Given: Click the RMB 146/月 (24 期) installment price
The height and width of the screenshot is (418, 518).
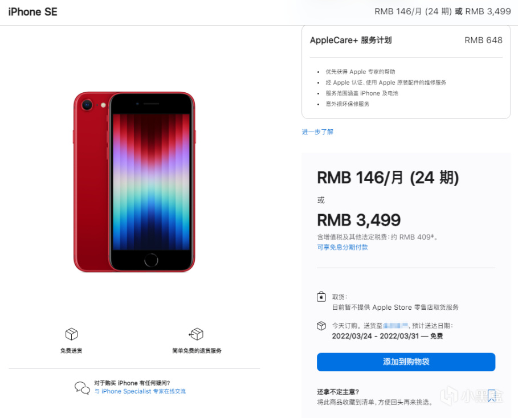Looking at the screenshot, I should (388, 178).
